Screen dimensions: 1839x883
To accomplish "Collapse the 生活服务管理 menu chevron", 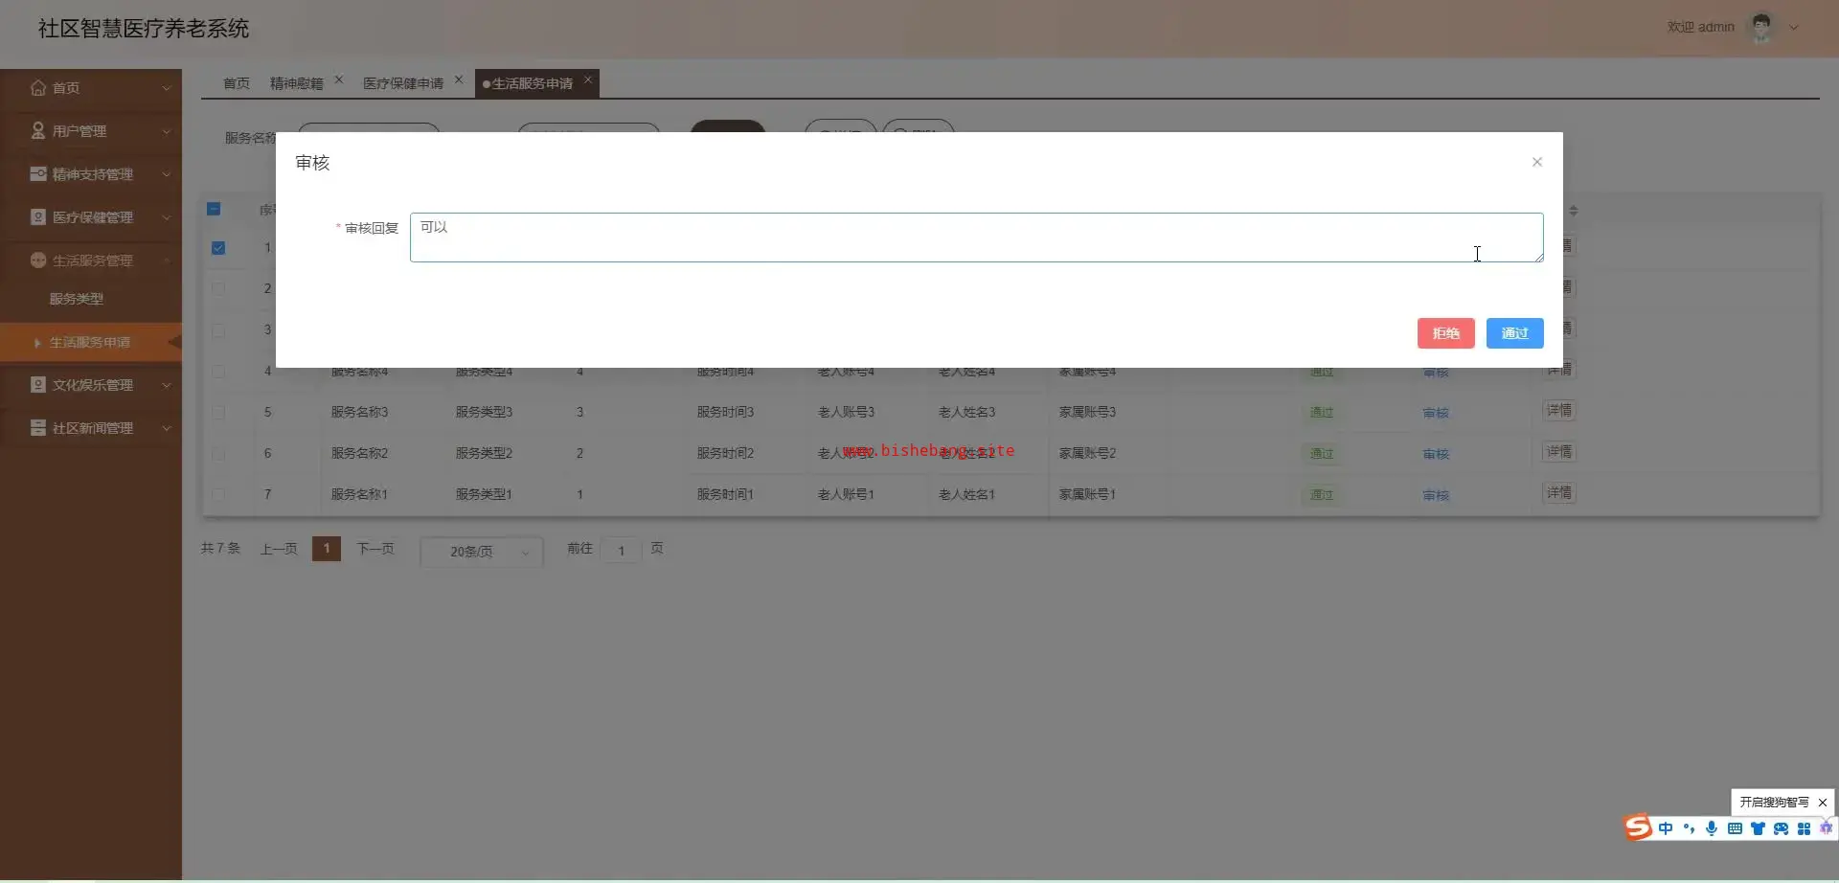I will coord(167,260).
